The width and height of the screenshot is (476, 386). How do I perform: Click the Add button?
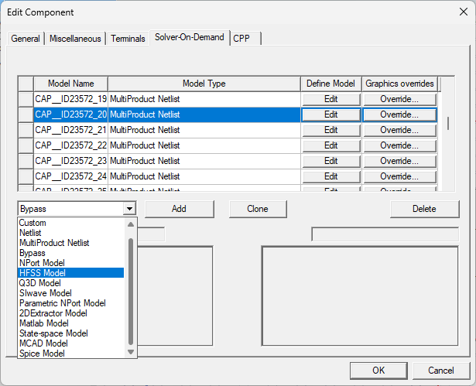179,209
